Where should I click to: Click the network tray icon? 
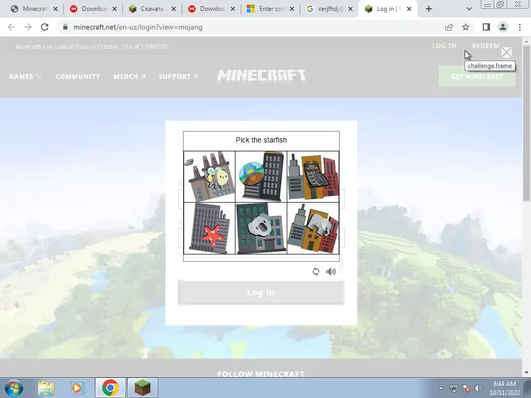453,388
